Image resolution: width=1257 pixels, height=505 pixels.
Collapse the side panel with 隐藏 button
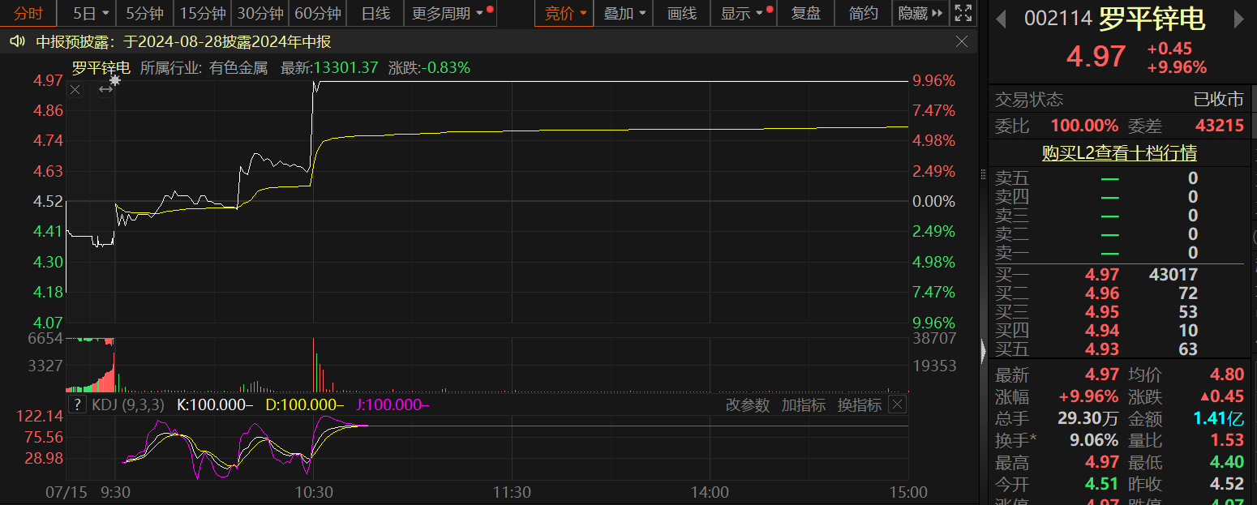click(920, 13)
